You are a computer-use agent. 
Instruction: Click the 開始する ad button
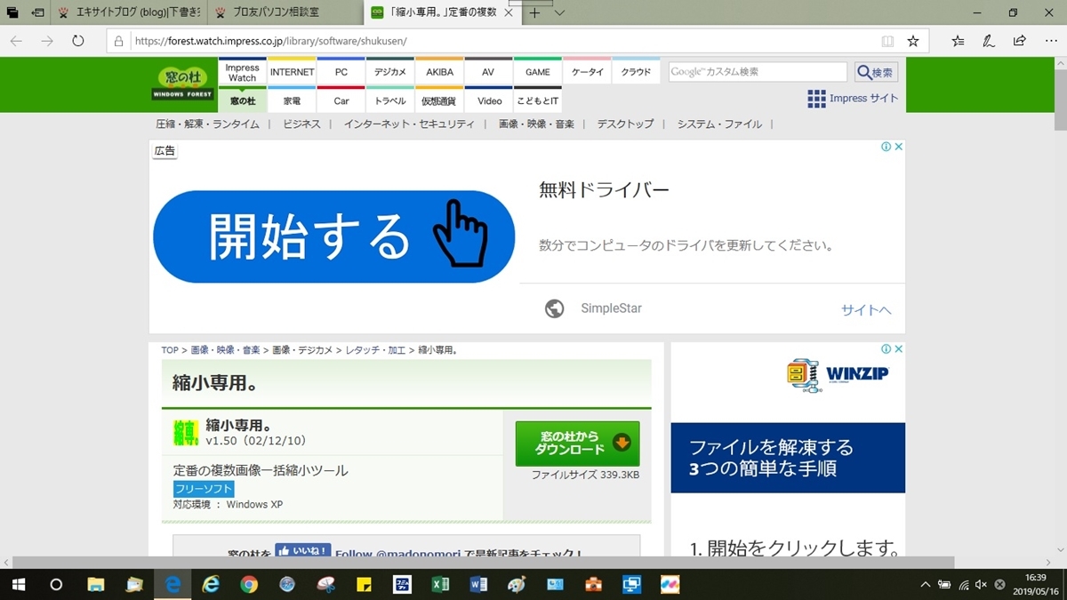(334, 236)
